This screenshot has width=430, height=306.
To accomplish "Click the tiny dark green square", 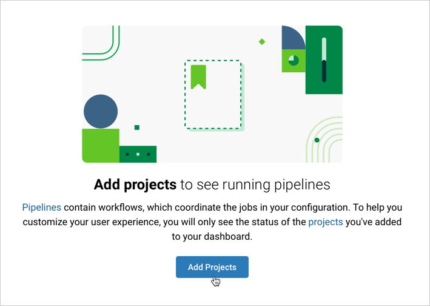I will 137,127.
